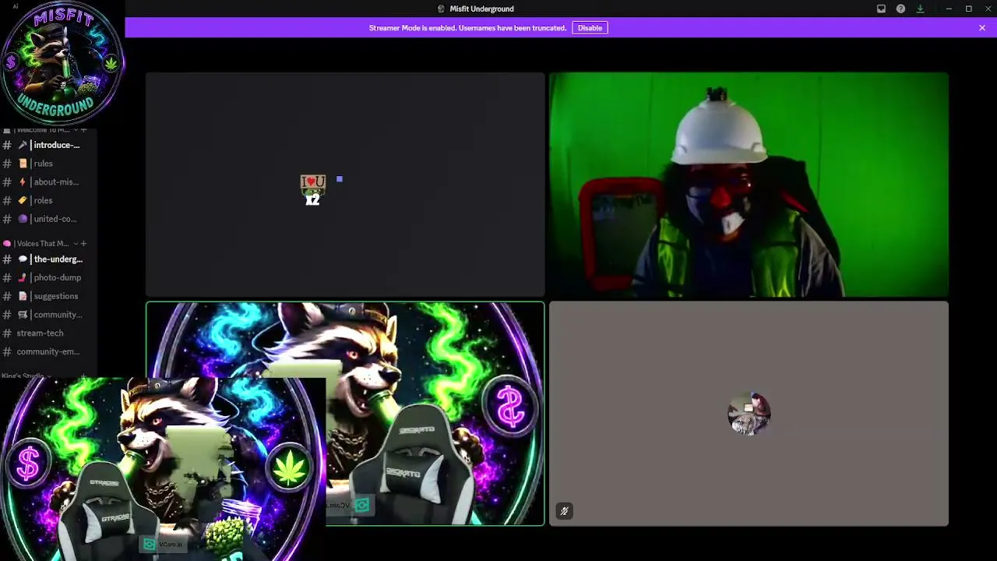Open the Help question mark icon
The width and height of the screenshot is (997, 561).
tap(900, 9)
